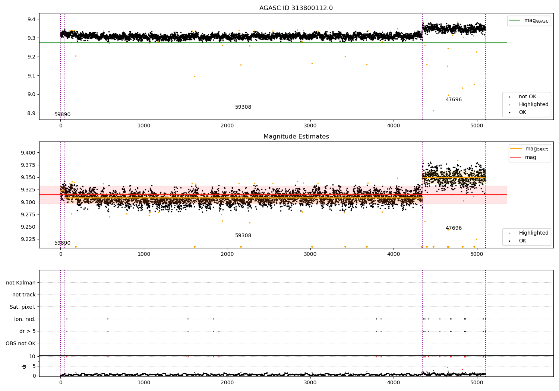Select the 'not OK' legend entry in top panel
Image resolution: width=559 pixels, height=391 pixels.
(527, 97)
